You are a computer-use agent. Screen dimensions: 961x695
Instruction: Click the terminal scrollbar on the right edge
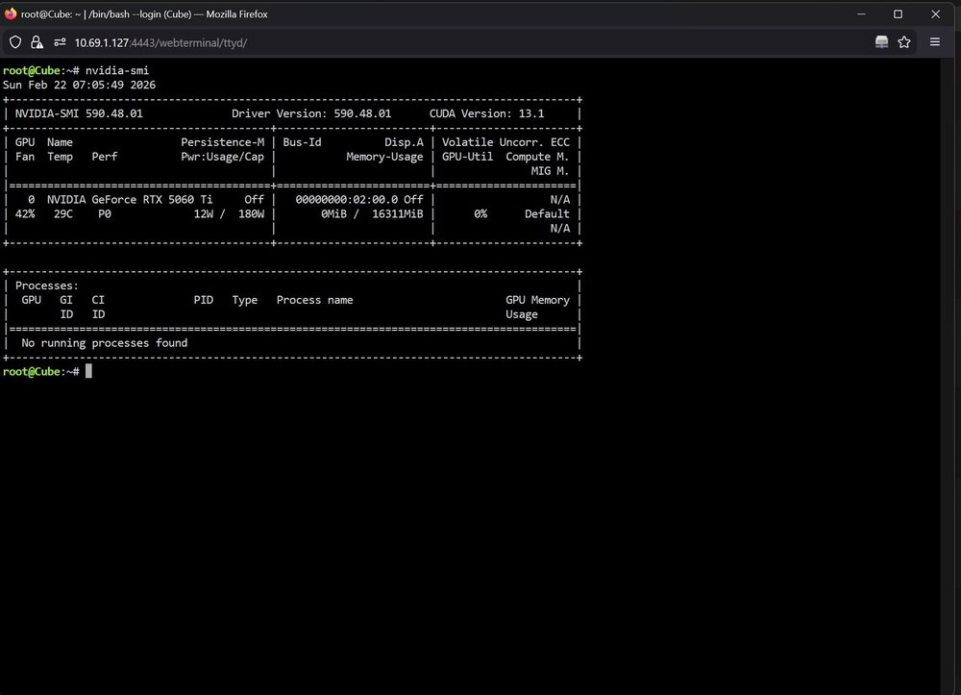[x=945, y=376]
